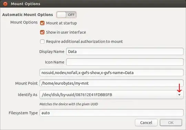Edit the nosuid,nodev,nofail options string field
The image size is (186, 130).
pos(112,73)
